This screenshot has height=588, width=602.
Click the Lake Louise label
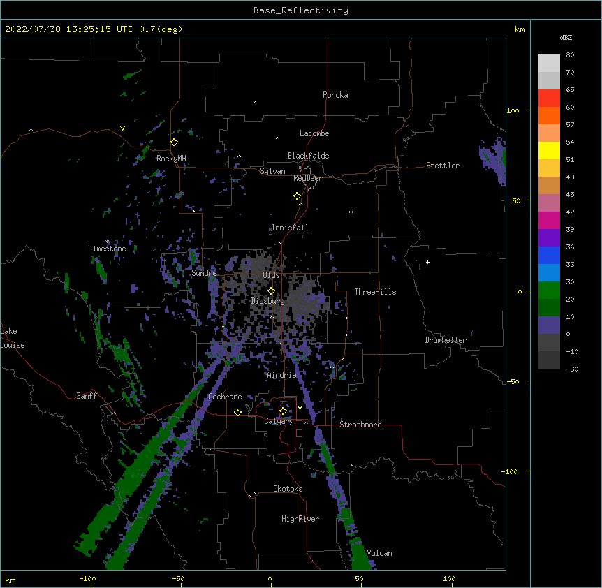coord(13,338)
